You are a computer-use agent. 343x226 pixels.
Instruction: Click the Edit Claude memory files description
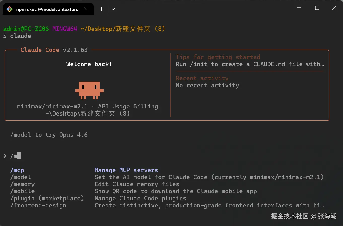tap(137, 184)
